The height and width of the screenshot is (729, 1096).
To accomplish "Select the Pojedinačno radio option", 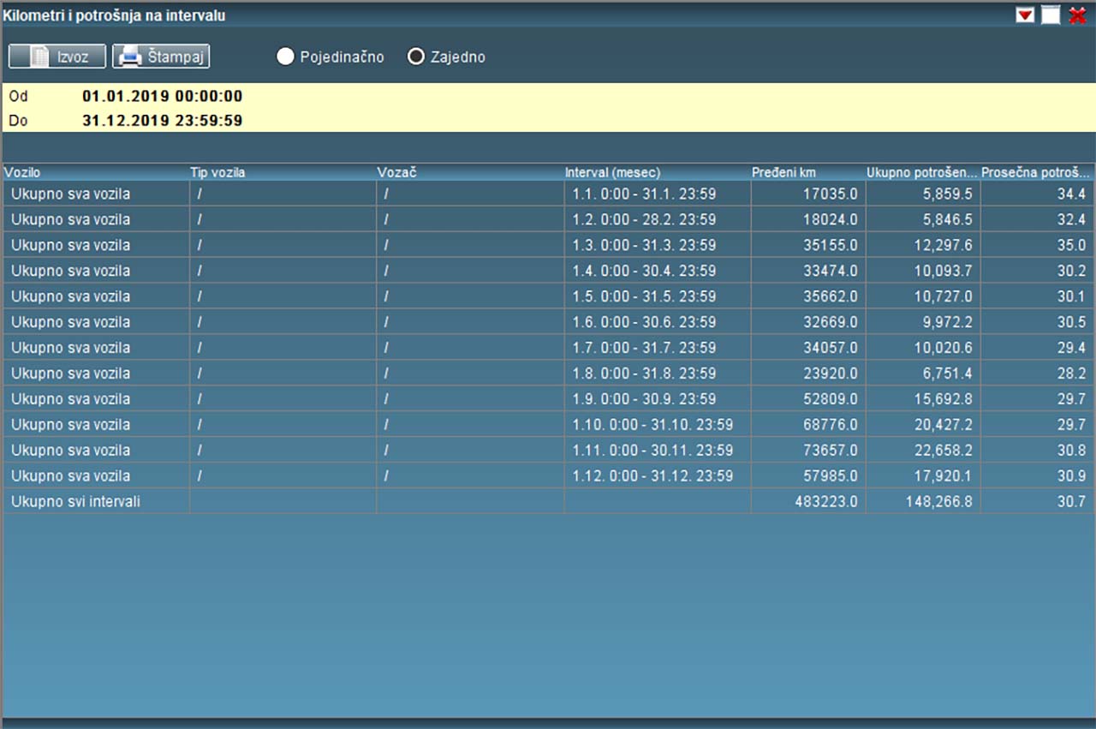I will point(286,57).
